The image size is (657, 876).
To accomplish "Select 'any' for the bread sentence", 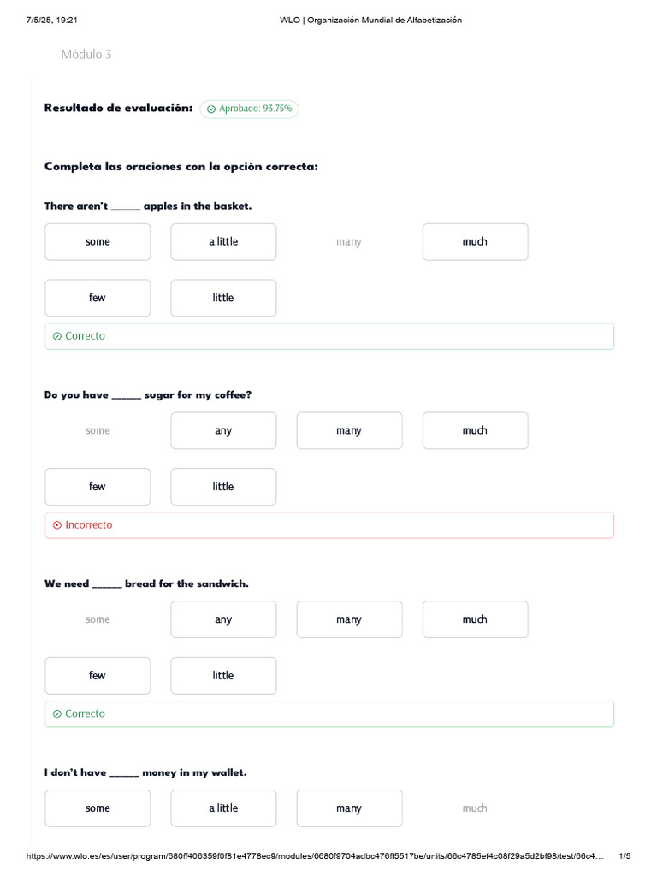I will pyautogui.click(x=223, y=619).
